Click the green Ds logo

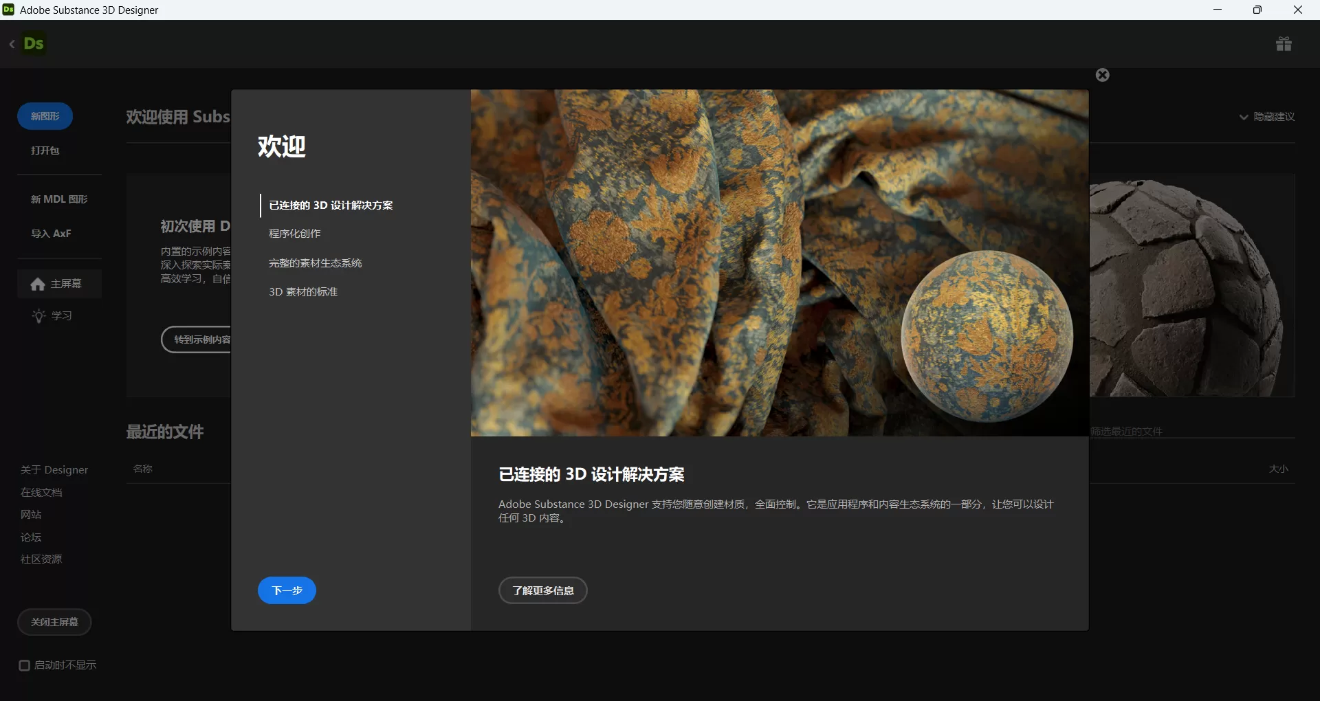coord(34,43)
